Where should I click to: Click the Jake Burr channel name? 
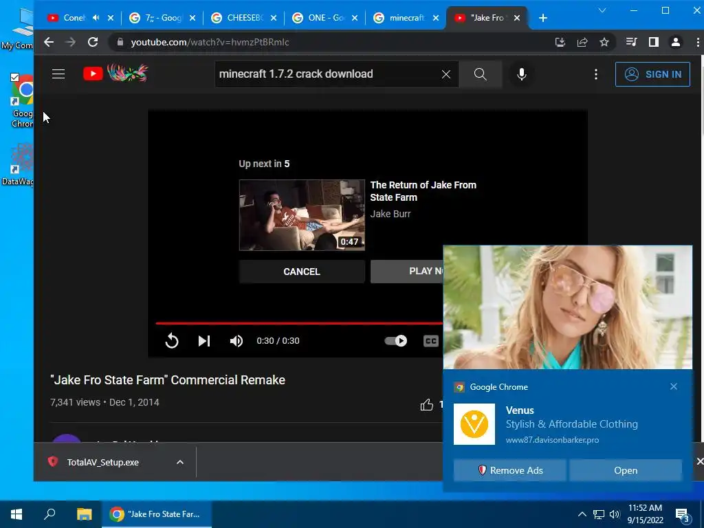tap(390, 214)
